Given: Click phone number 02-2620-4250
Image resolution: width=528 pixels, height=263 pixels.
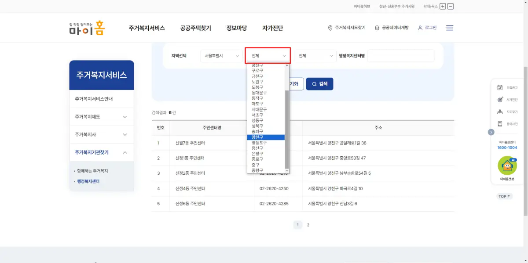Looking at the screenshot, I should pos(274,188).
